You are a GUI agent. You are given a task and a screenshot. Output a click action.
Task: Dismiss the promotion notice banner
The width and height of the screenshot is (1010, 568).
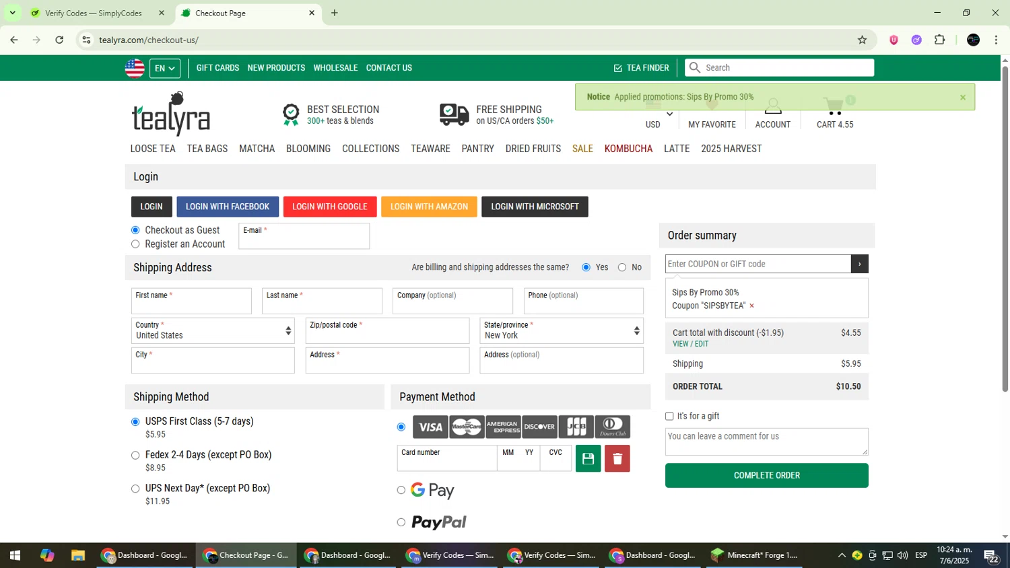[963, 98]
